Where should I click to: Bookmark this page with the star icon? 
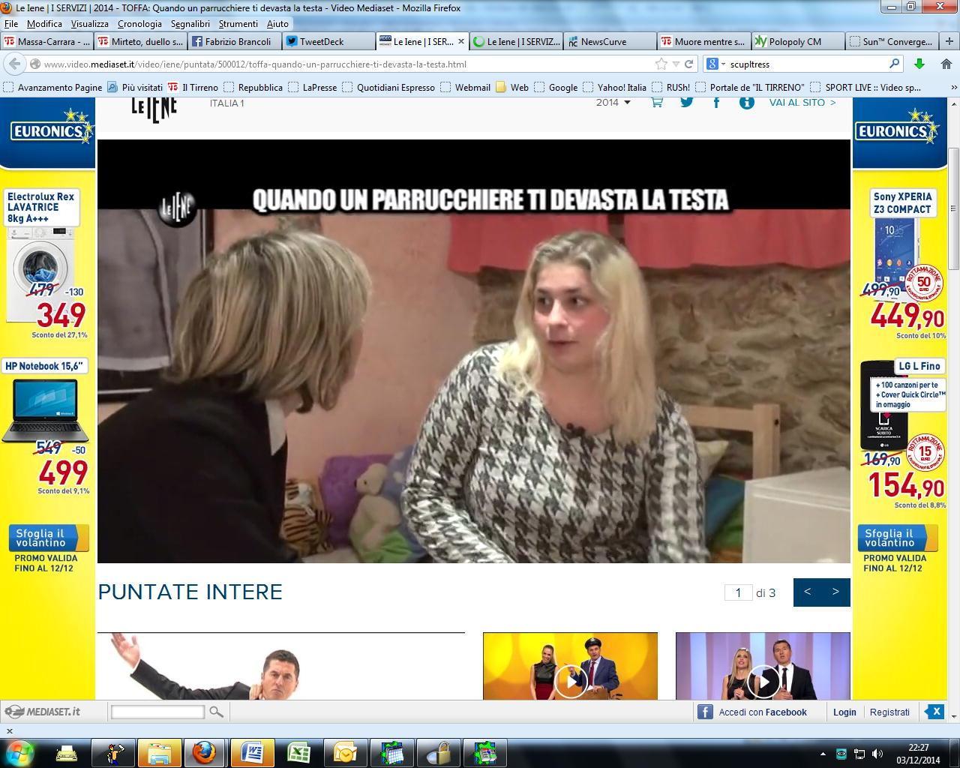[661, 64]
